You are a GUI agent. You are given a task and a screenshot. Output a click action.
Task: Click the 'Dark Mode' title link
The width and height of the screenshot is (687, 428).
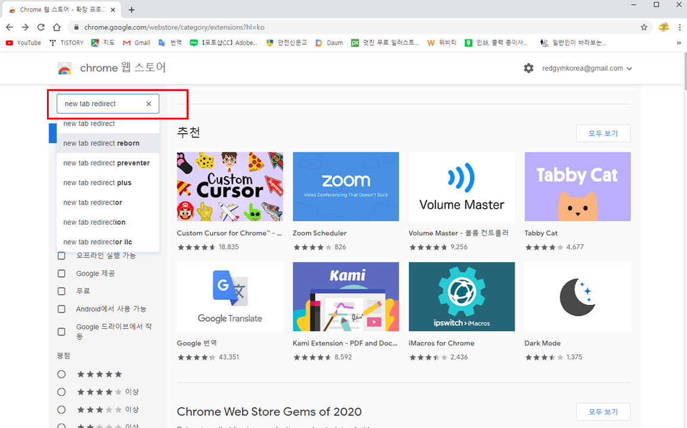pyautogui.click(x=543, y=343)
